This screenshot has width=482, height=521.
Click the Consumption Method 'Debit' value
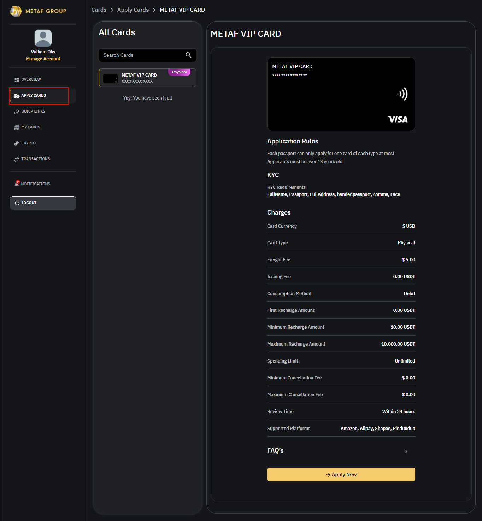410,294
